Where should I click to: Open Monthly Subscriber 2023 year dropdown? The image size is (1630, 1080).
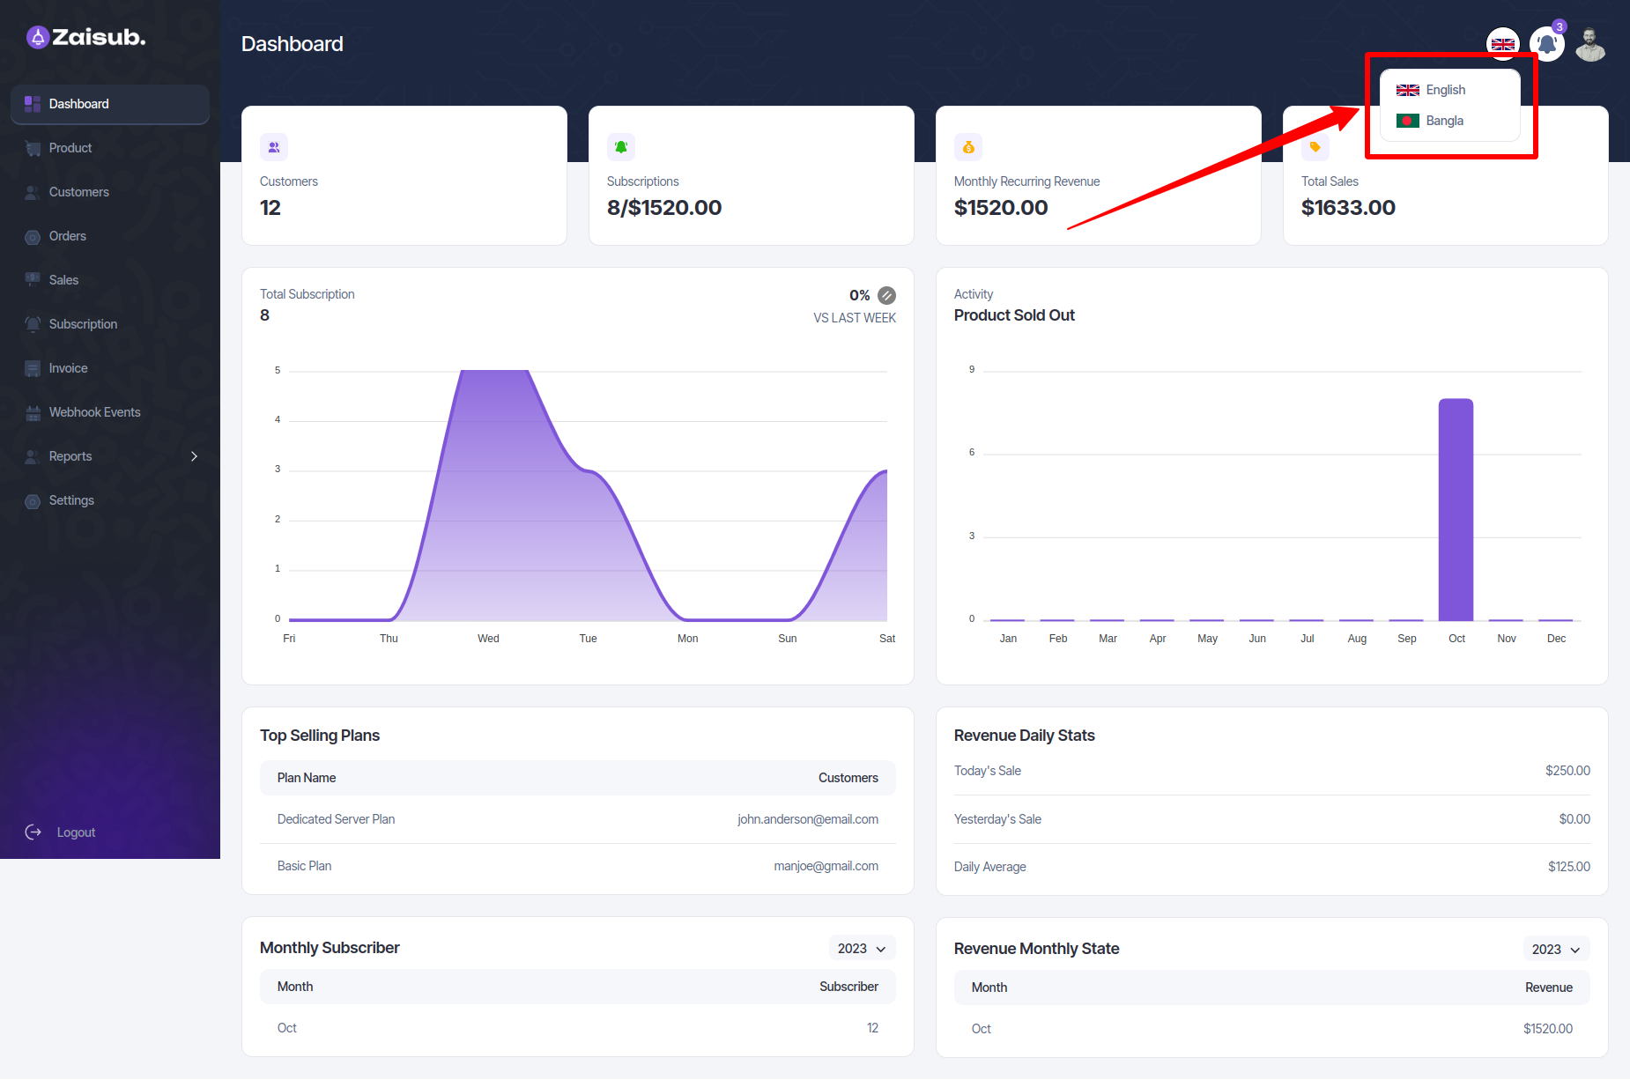[x=862, y=948]
